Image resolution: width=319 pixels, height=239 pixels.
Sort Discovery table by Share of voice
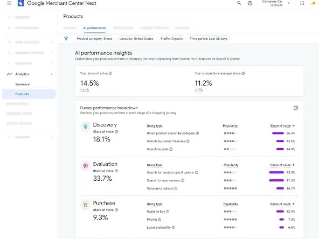point(282,125)
